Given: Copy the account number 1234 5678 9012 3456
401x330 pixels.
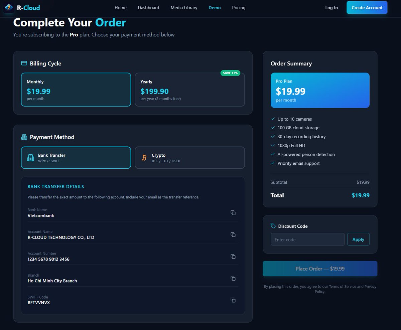Looking at the screenshot, I should [233, 256].
